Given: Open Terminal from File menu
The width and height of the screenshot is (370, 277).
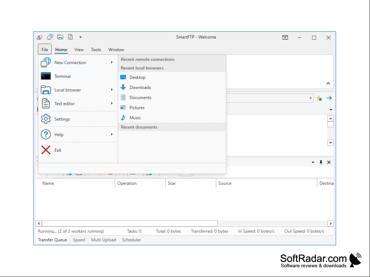Looking at the screenshot, I should [77, 76].
